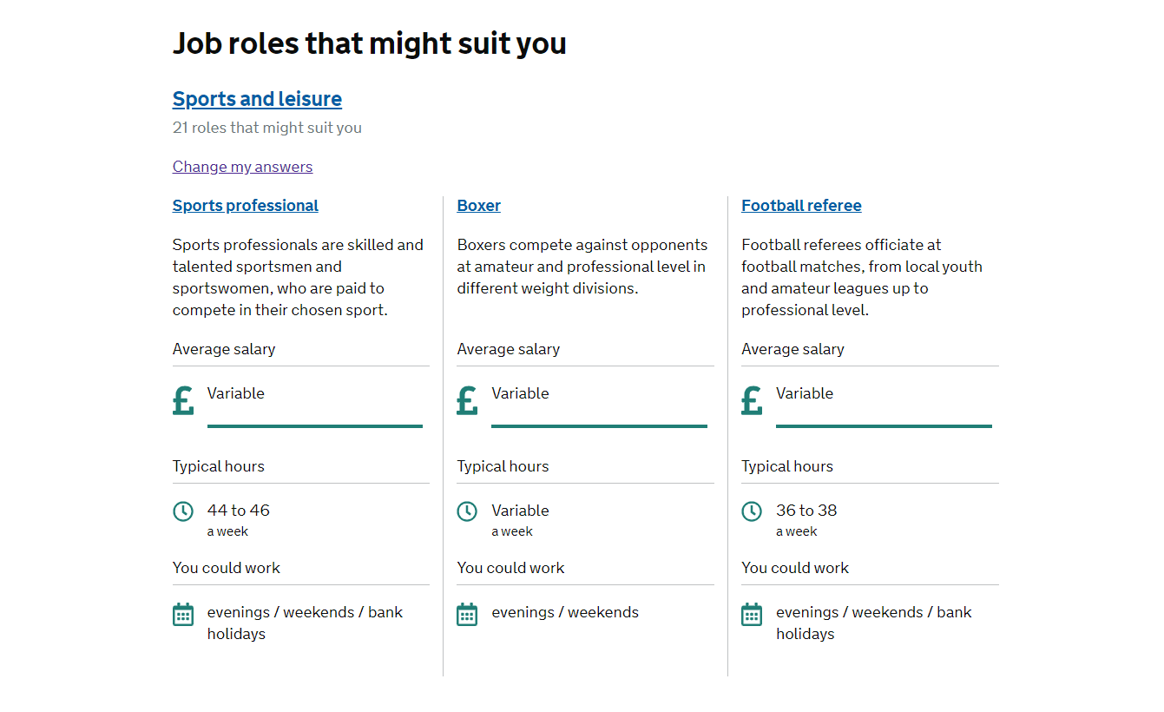Click the clock icon beside 36 to 38
This screenshot has height=712, width=1164.
pos(752,511)
